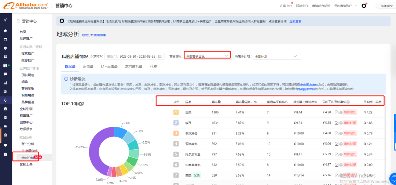Click the edit bid icon in 埃及 row
This screenshot has width=396, height=185.
click(x=336, y=123)
